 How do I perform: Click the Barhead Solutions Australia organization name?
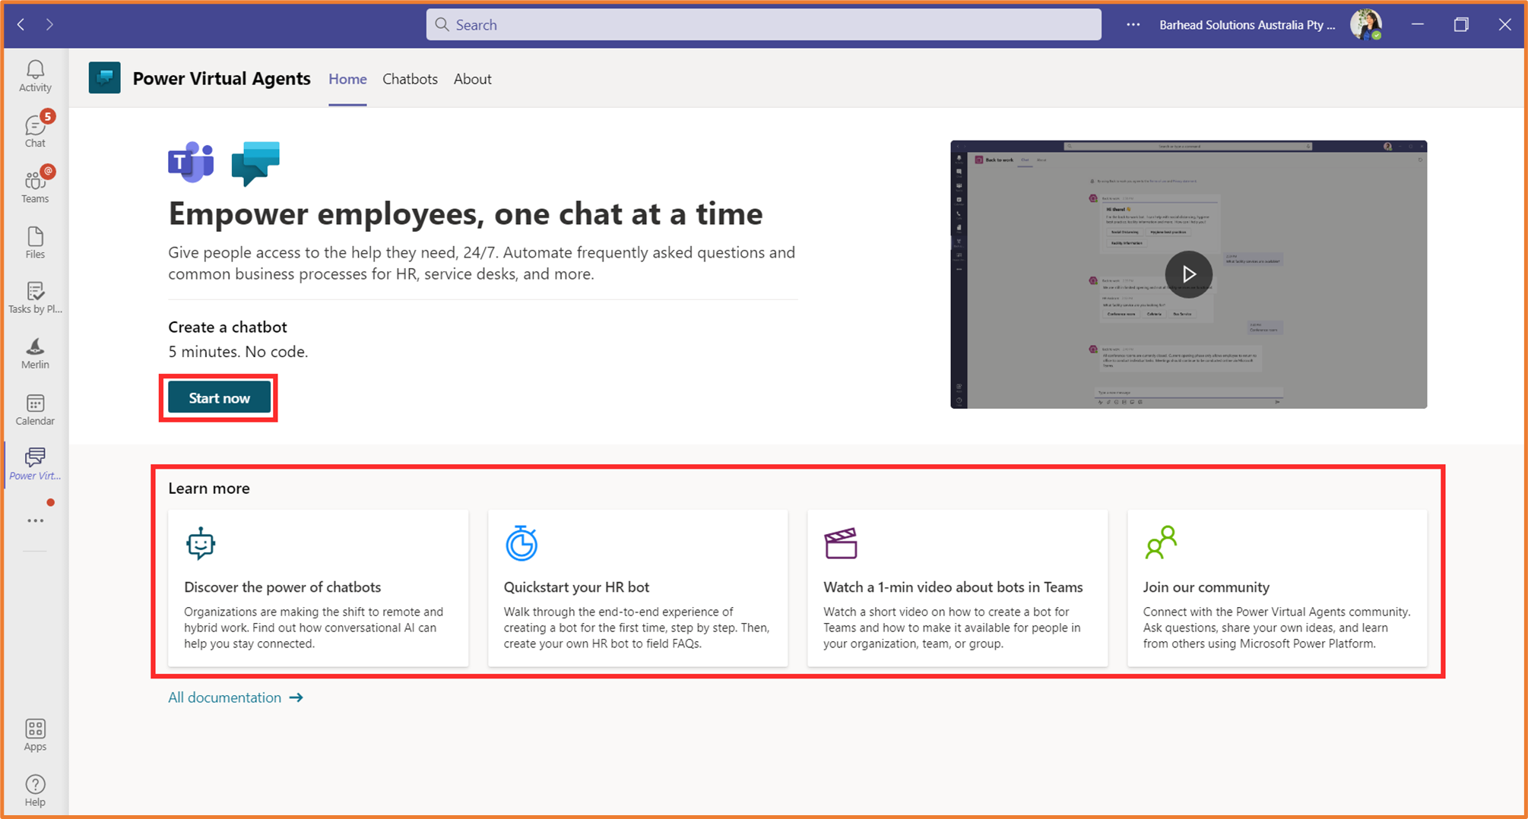[x=1247, y=25]
